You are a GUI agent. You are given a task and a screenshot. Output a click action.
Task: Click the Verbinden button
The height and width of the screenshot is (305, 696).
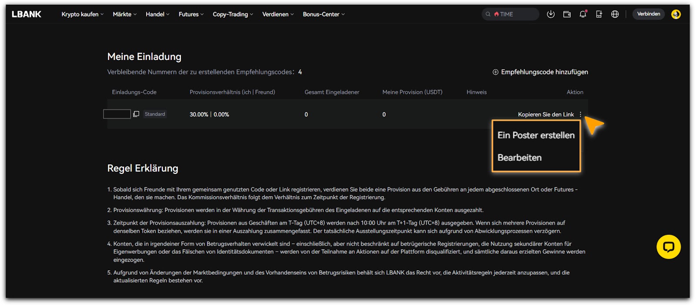point(648,14)
